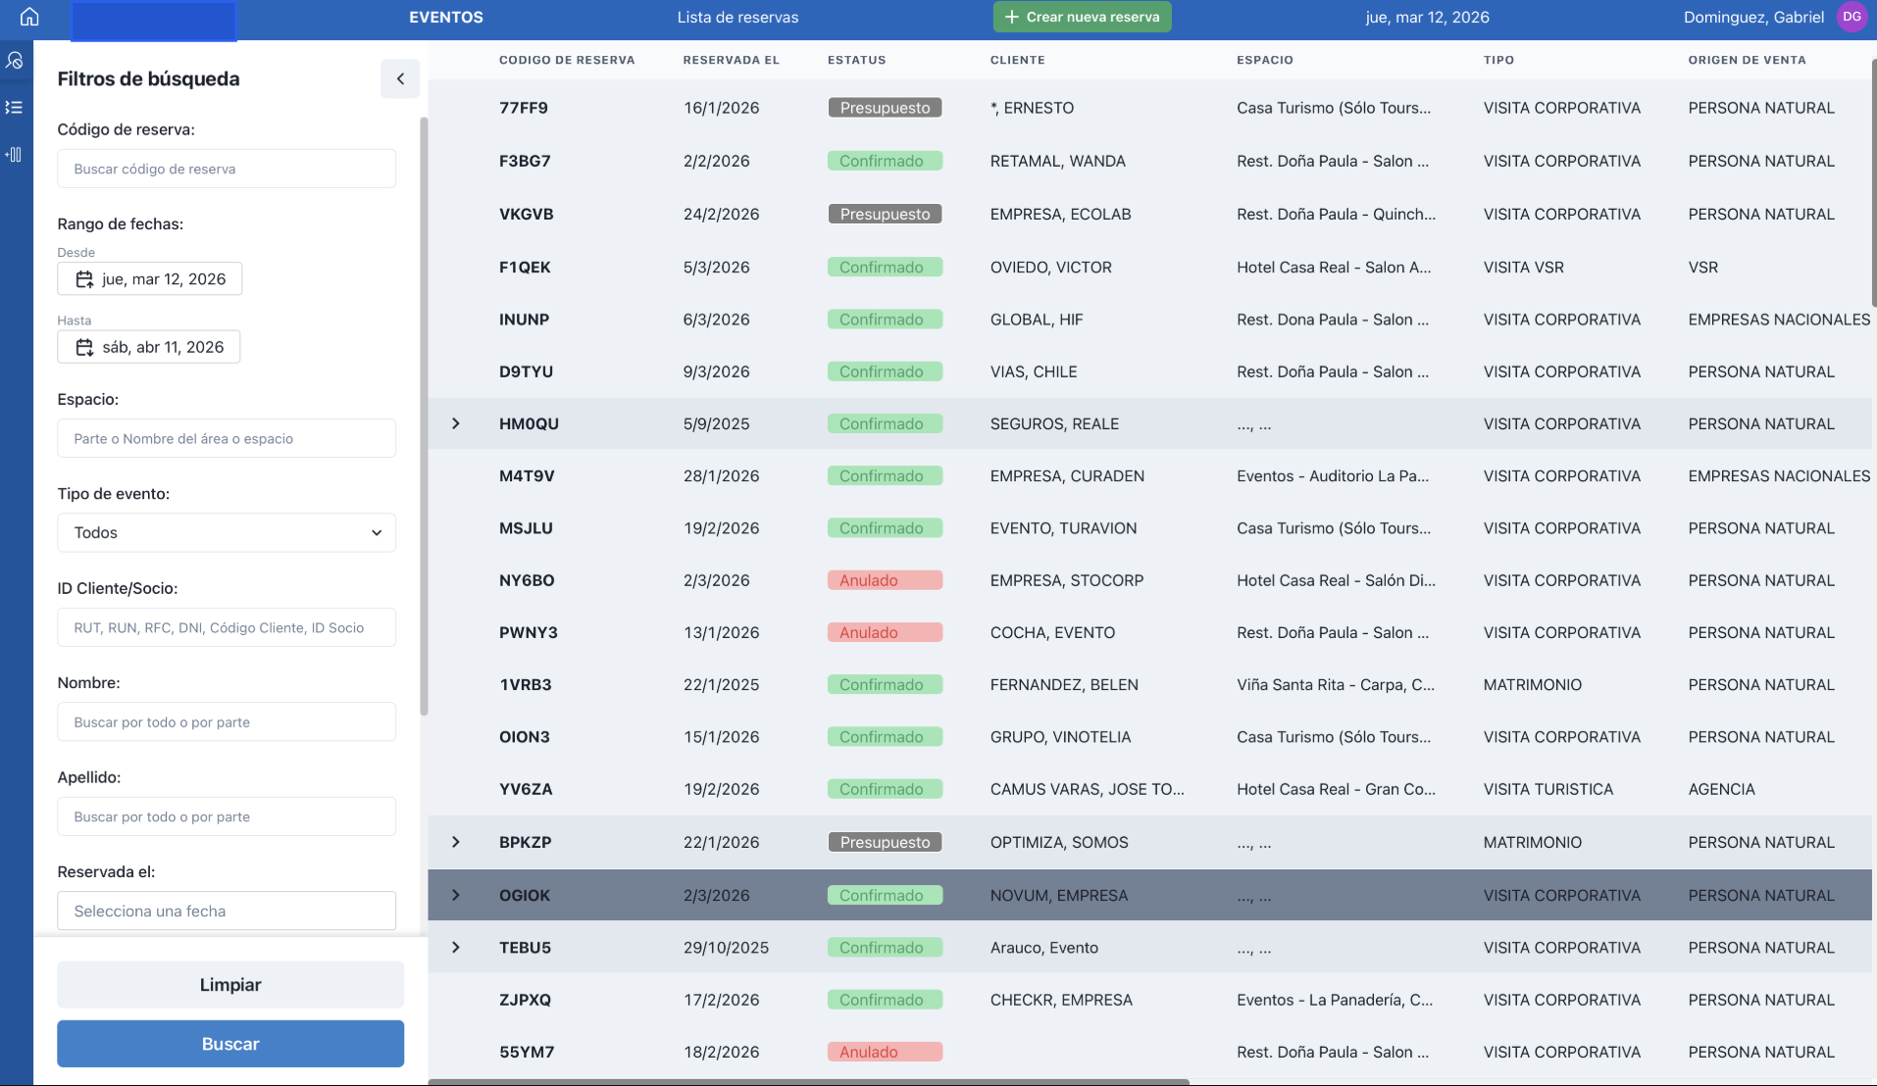
Task: Click Crear nueva reserva button
Action: pyautogui.click(x=1082, y=17)
